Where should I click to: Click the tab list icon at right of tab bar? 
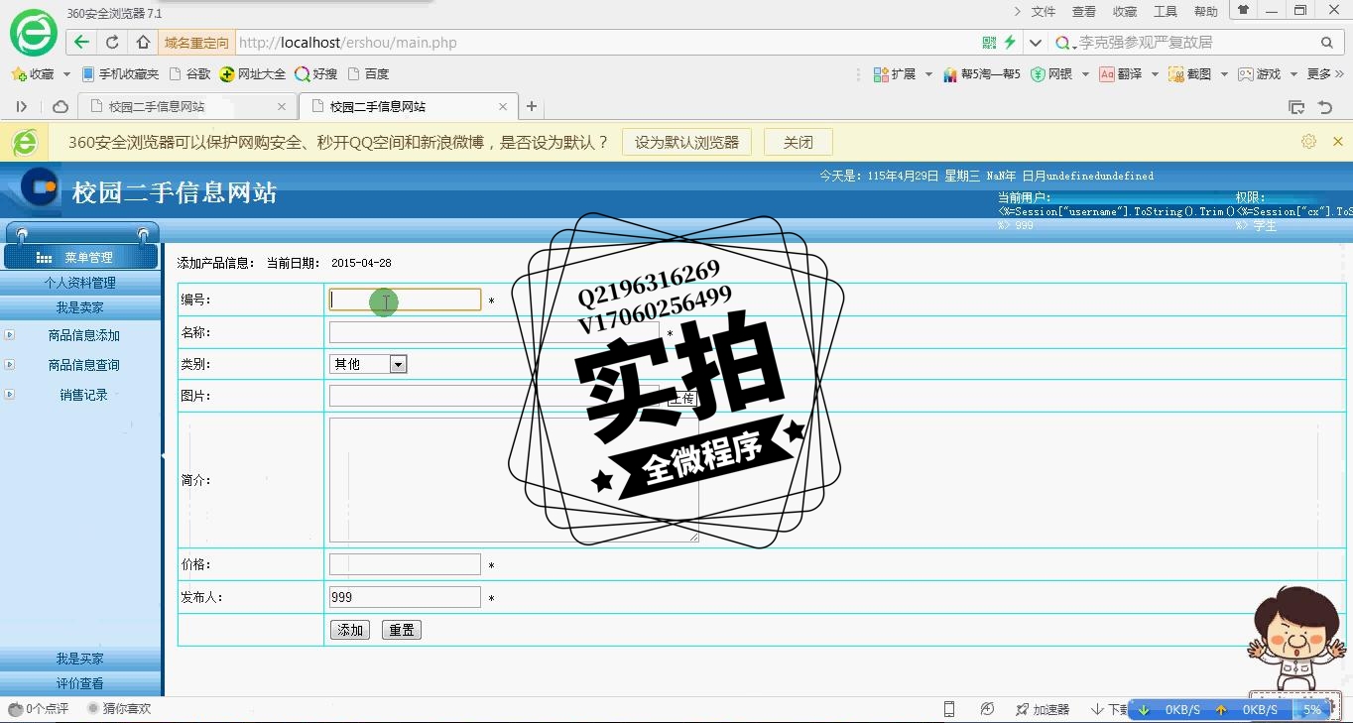(1296, 107)
